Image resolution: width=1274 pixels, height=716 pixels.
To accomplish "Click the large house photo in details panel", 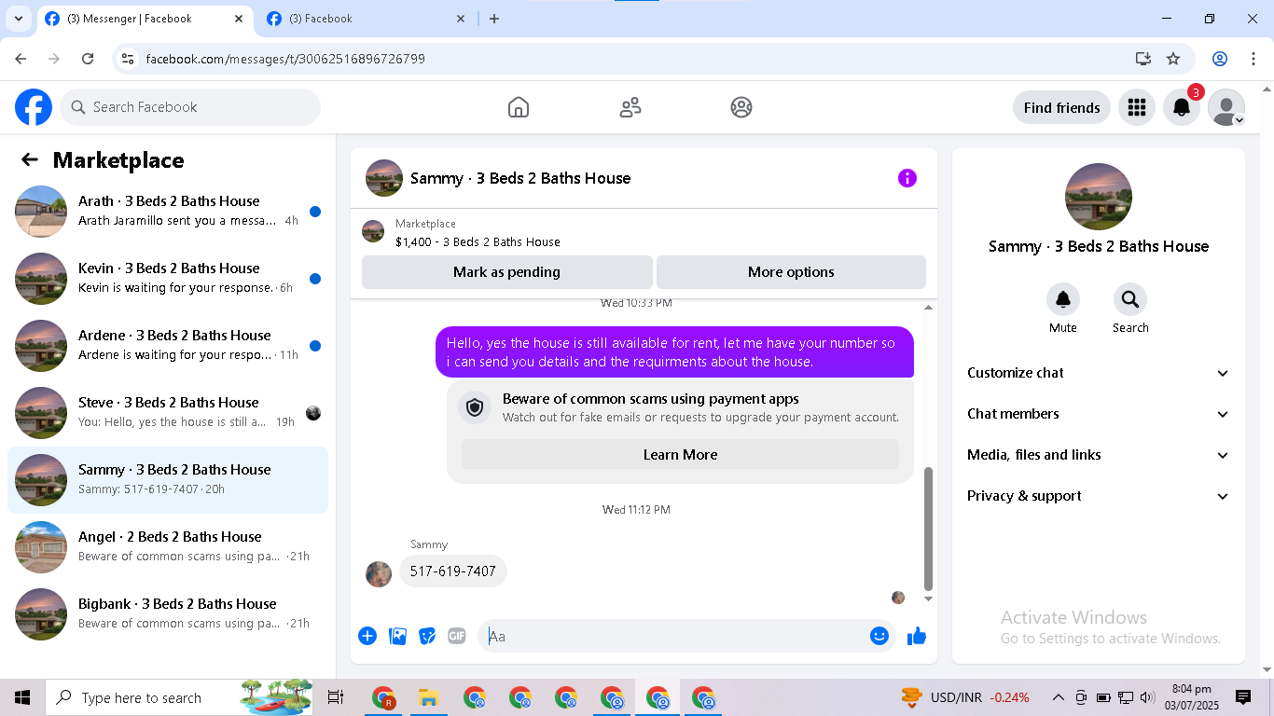I will [x=1099, y=197].
